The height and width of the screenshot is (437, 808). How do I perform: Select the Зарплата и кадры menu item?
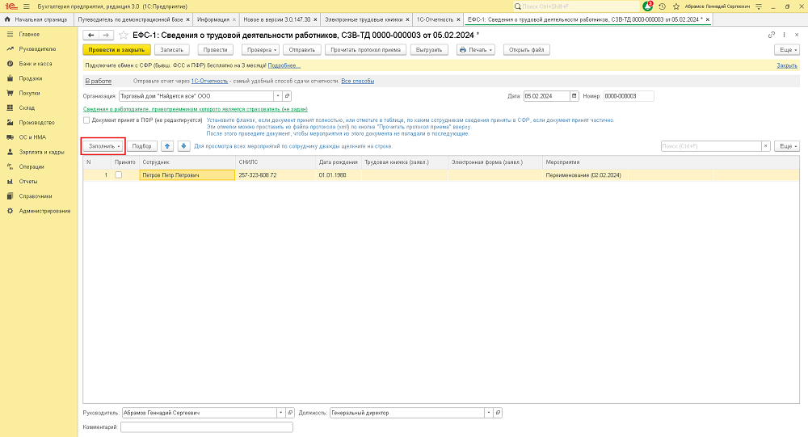coord(41,152)
